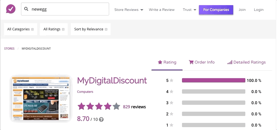277x130 pixels.
Task: Switch to the Order Info tab
Action: tap(202, 62)
